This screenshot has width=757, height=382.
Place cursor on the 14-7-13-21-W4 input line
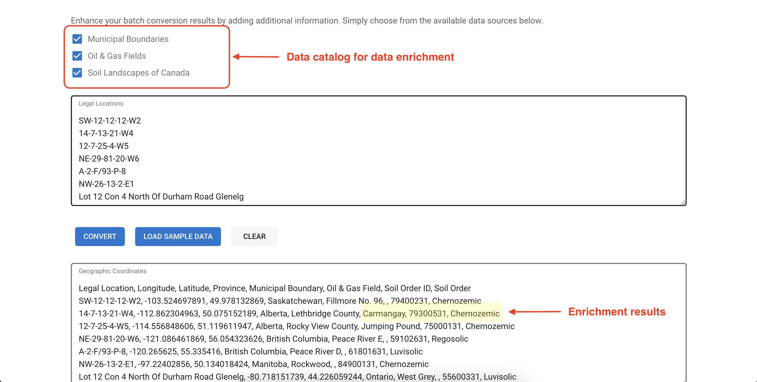(x=106, y=133)
